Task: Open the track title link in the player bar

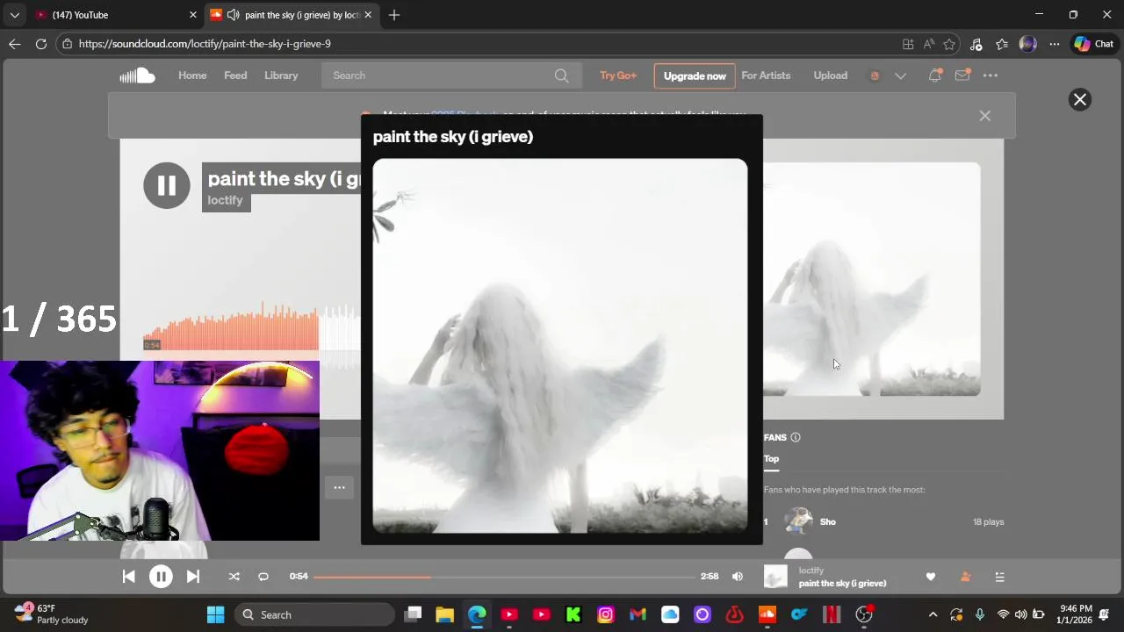Action: click(842, 583)
